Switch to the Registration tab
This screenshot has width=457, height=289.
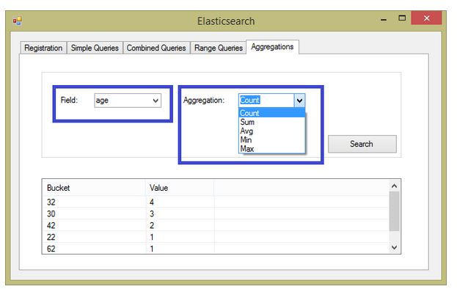[x=43, y=48]
